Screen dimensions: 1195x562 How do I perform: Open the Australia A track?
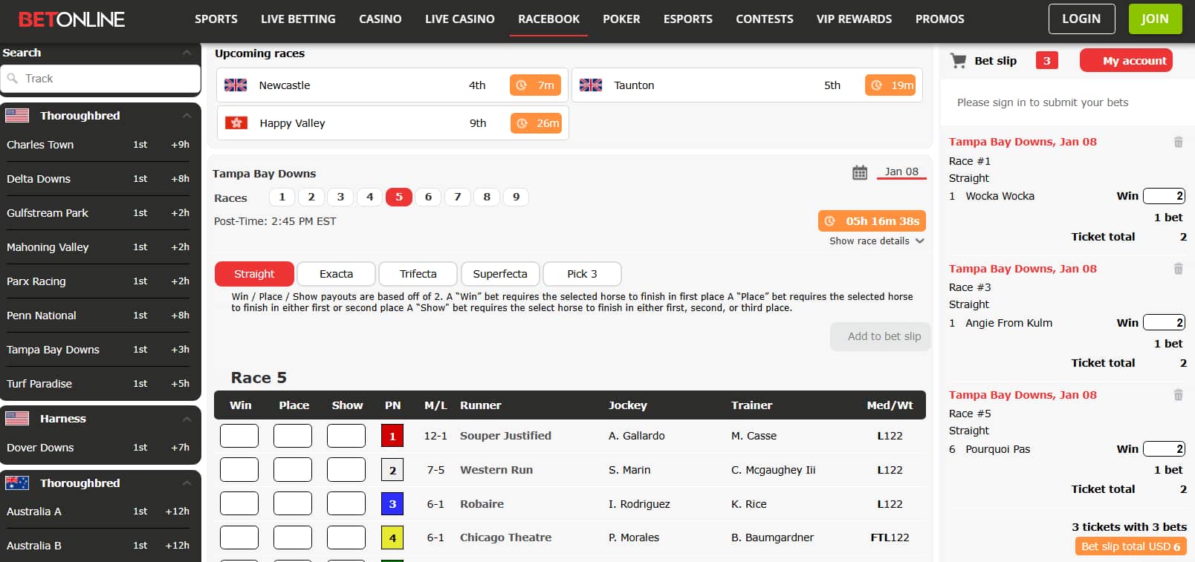98,512
